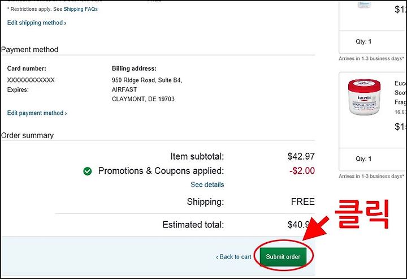Click the red arrow pointing to Submit order

click(x=315, y=229)
